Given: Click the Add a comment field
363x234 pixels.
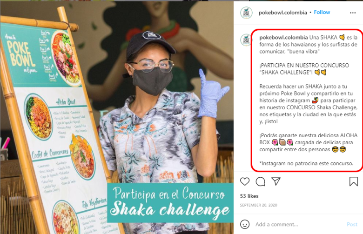Looking at the screenshot, I should tap(299, 224).
